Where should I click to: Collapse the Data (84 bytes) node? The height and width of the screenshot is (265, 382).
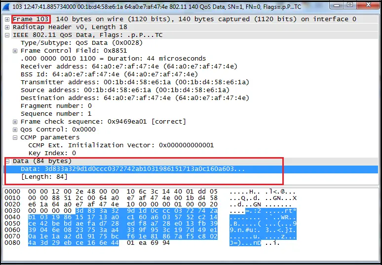[x=7, y=161]
